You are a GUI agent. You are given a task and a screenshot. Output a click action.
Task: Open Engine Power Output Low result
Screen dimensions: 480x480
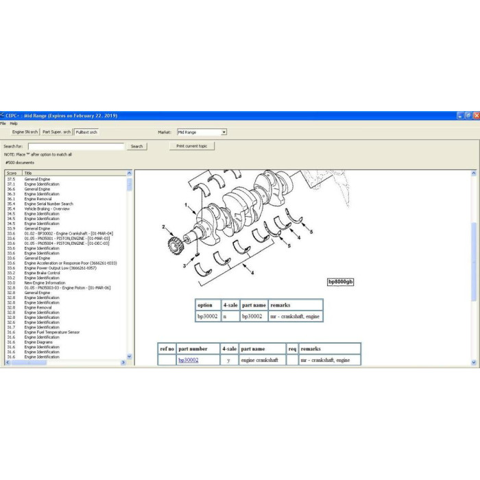coord(66,268)
